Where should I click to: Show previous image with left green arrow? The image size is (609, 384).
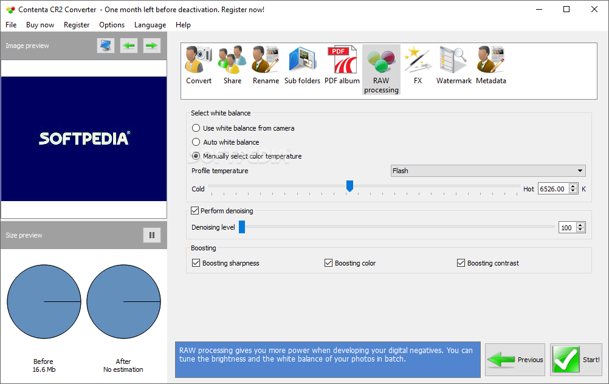pos(129,46)
